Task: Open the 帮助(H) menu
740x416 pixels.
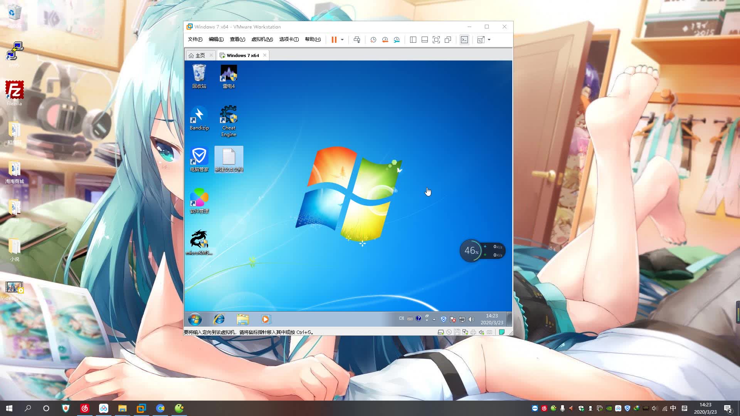Action: point(313,39)
